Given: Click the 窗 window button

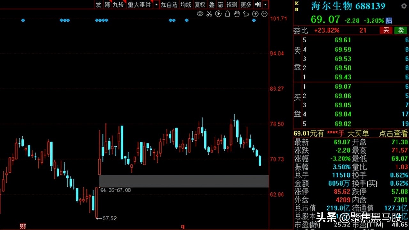Looking at the screenshot, I should (220, 4).
